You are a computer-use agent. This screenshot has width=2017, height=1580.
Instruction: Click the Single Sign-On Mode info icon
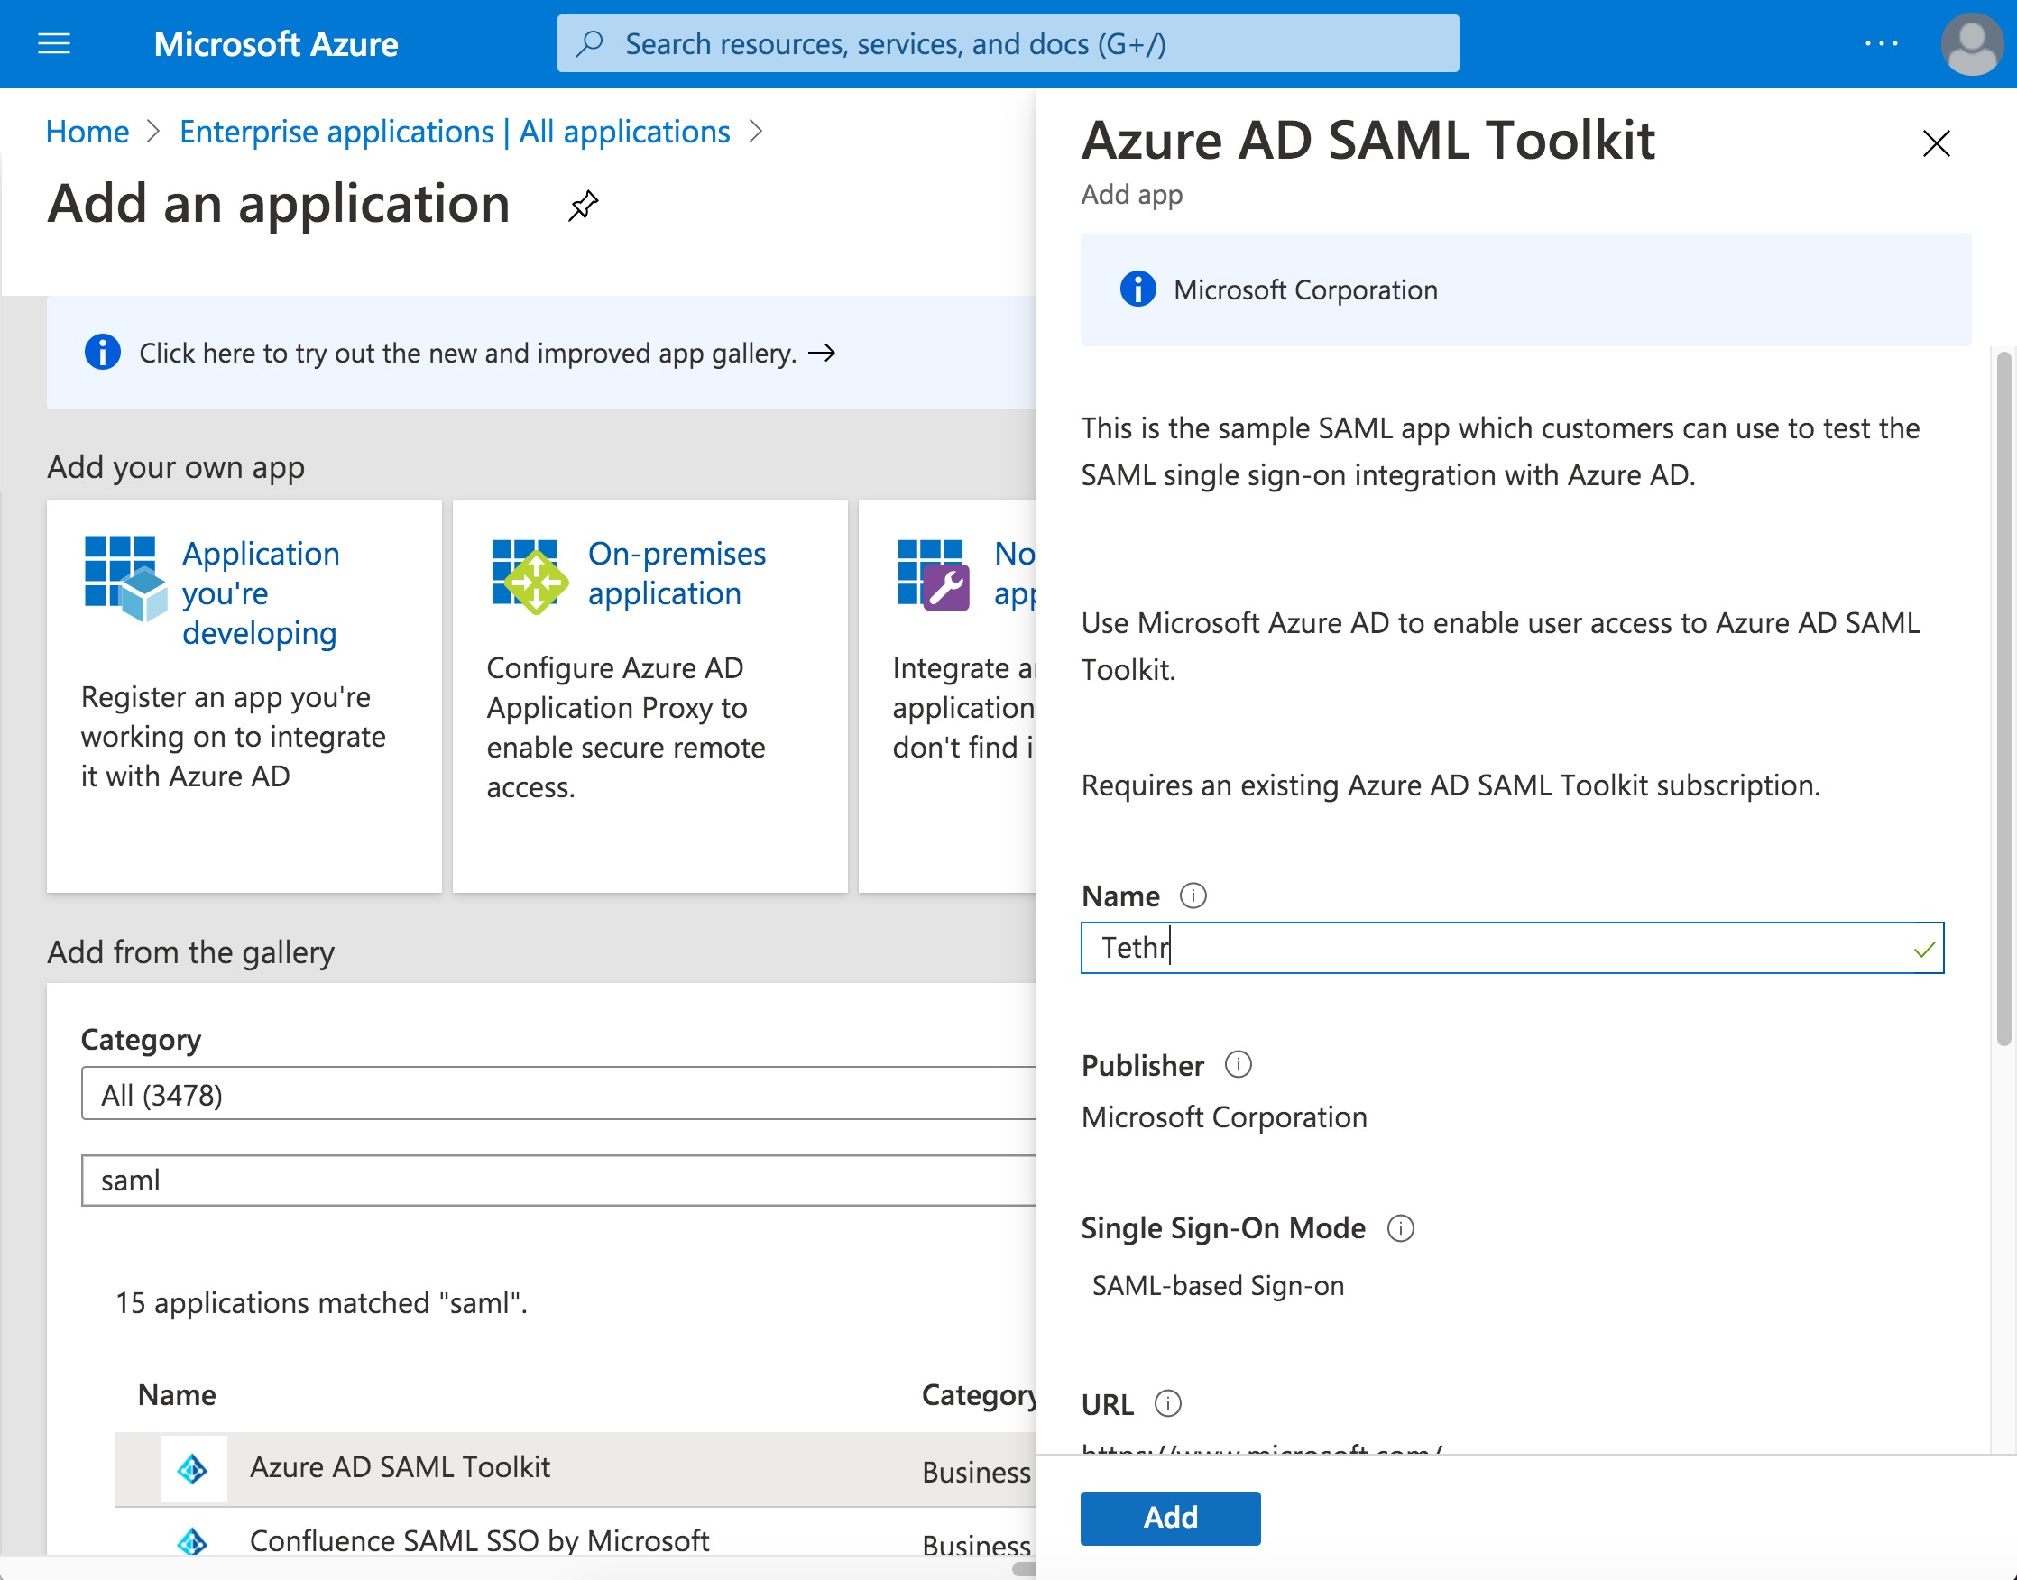click(1403, 1228)
